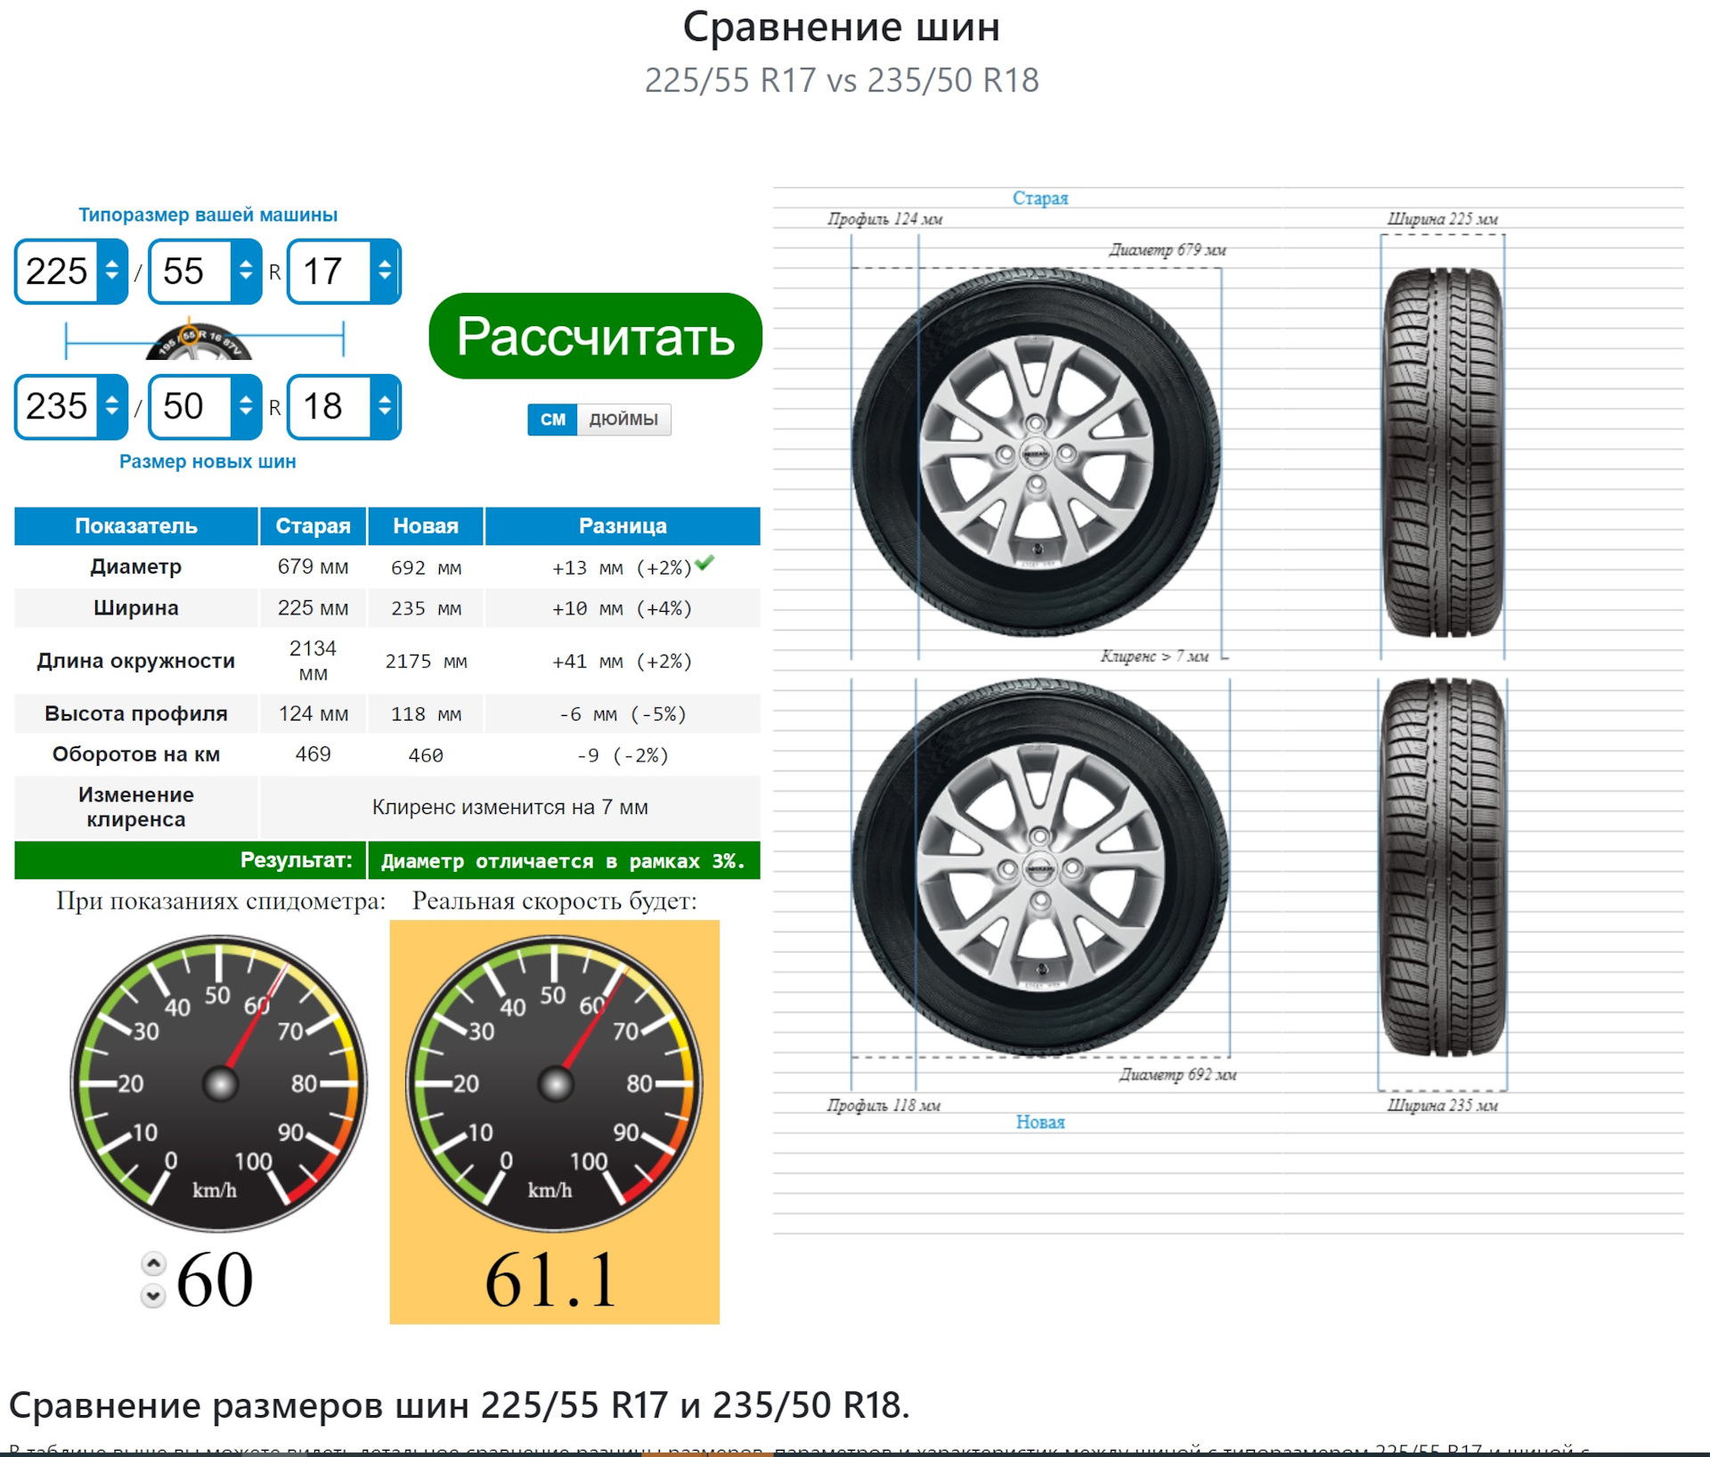
Task: Click the old tire wheel side image
Action: point(1036,452)
